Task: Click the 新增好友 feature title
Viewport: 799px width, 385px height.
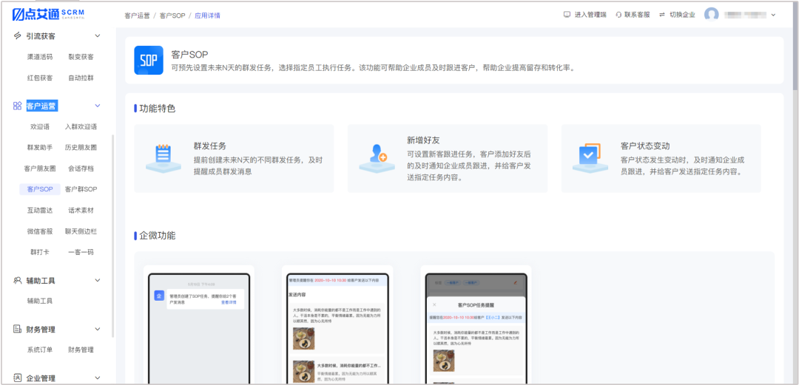Action: tap(423, 140)
